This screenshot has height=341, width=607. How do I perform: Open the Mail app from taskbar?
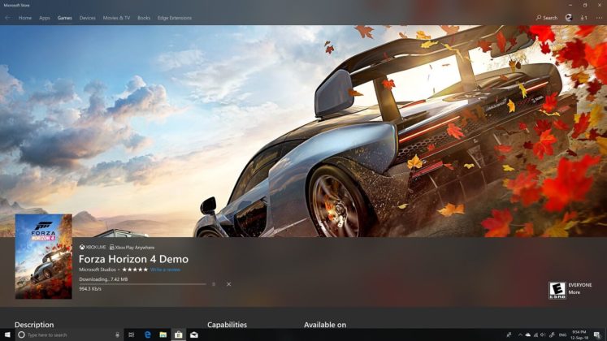[194, 335]
